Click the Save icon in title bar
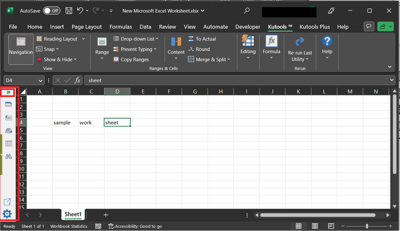Viewport: 400px width, 231px height. point(68,11)
